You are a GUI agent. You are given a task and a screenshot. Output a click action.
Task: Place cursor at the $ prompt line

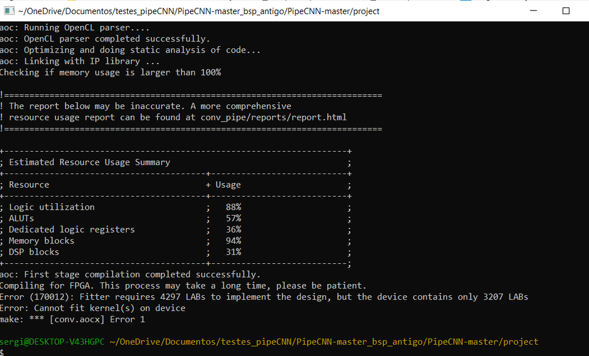click(2, 352)
